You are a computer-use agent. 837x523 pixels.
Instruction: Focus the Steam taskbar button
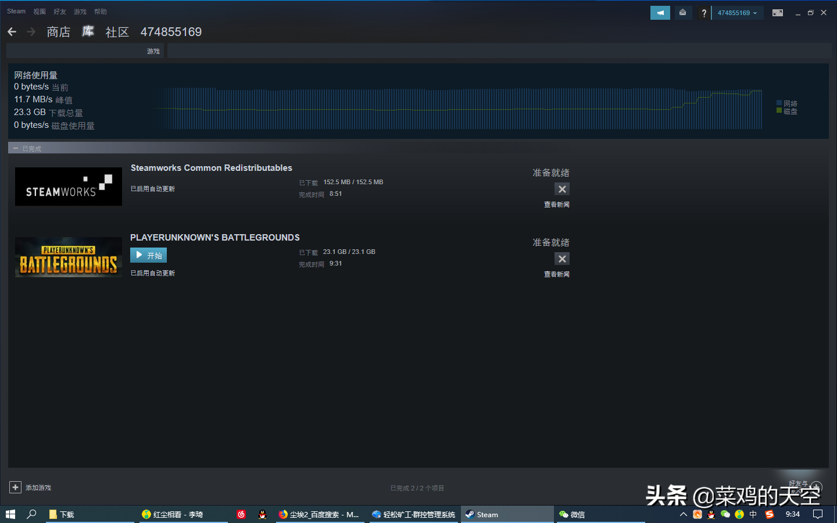coord(507,514)
